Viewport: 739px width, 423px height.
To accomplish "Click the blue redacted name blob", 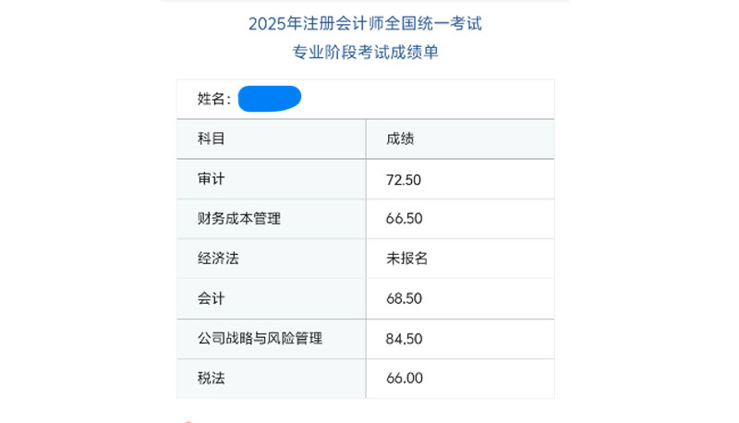I will point(270,98).
